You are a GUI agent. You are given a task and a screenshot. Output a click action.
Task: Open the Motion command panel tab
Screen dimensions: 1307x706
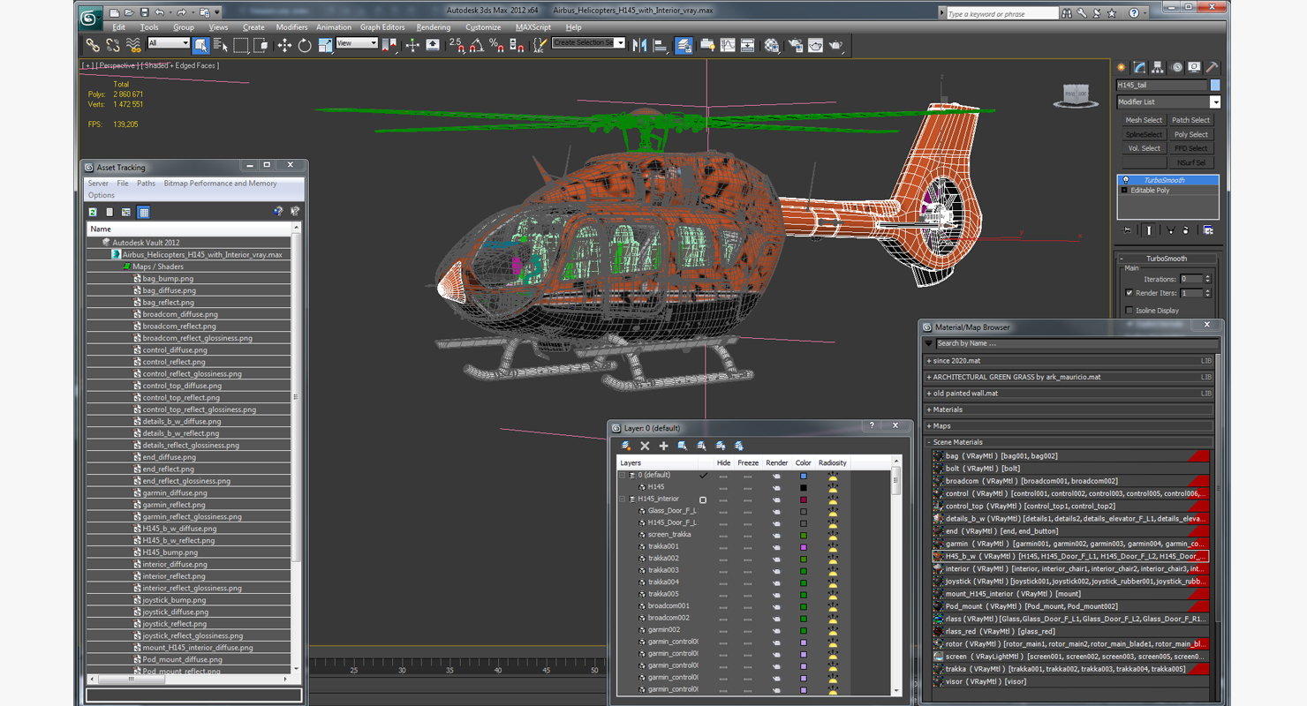click(x=1176, y=67)
